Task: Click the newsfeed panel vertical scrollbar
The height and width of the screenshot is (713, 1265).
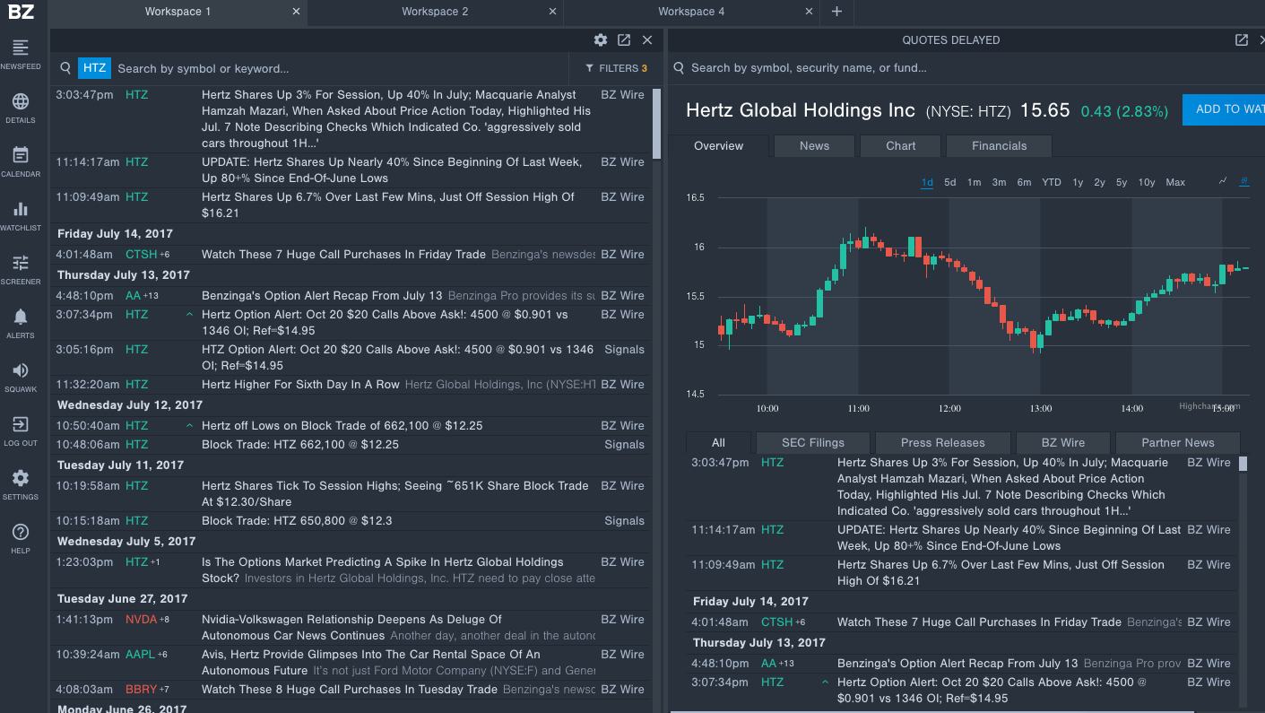Action: [657, 125]
